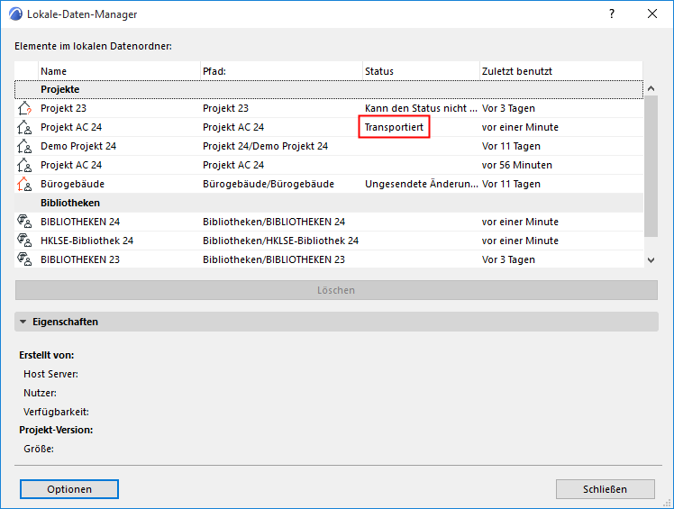Click the Optionen button

coord(69,489)
